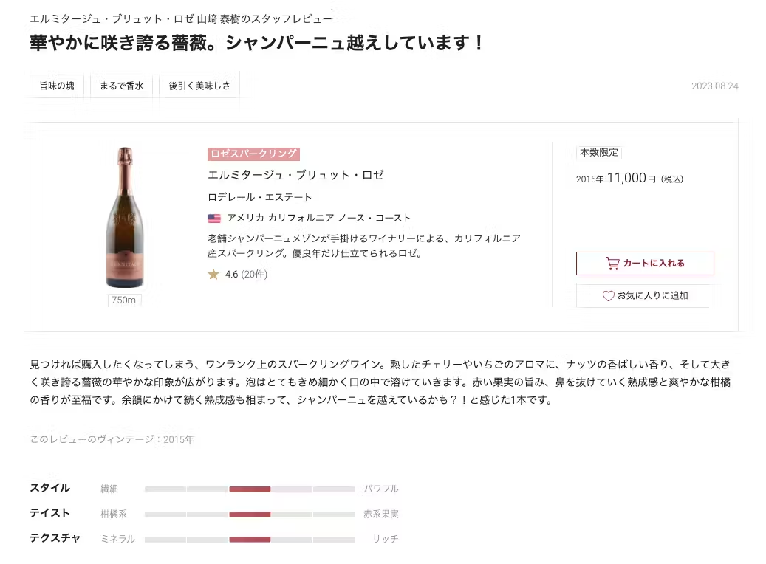Image resolution: width=766 pixels, height=564 pixels.
Task: Click the American flag icon near the region
Action: tap(213, 218)
